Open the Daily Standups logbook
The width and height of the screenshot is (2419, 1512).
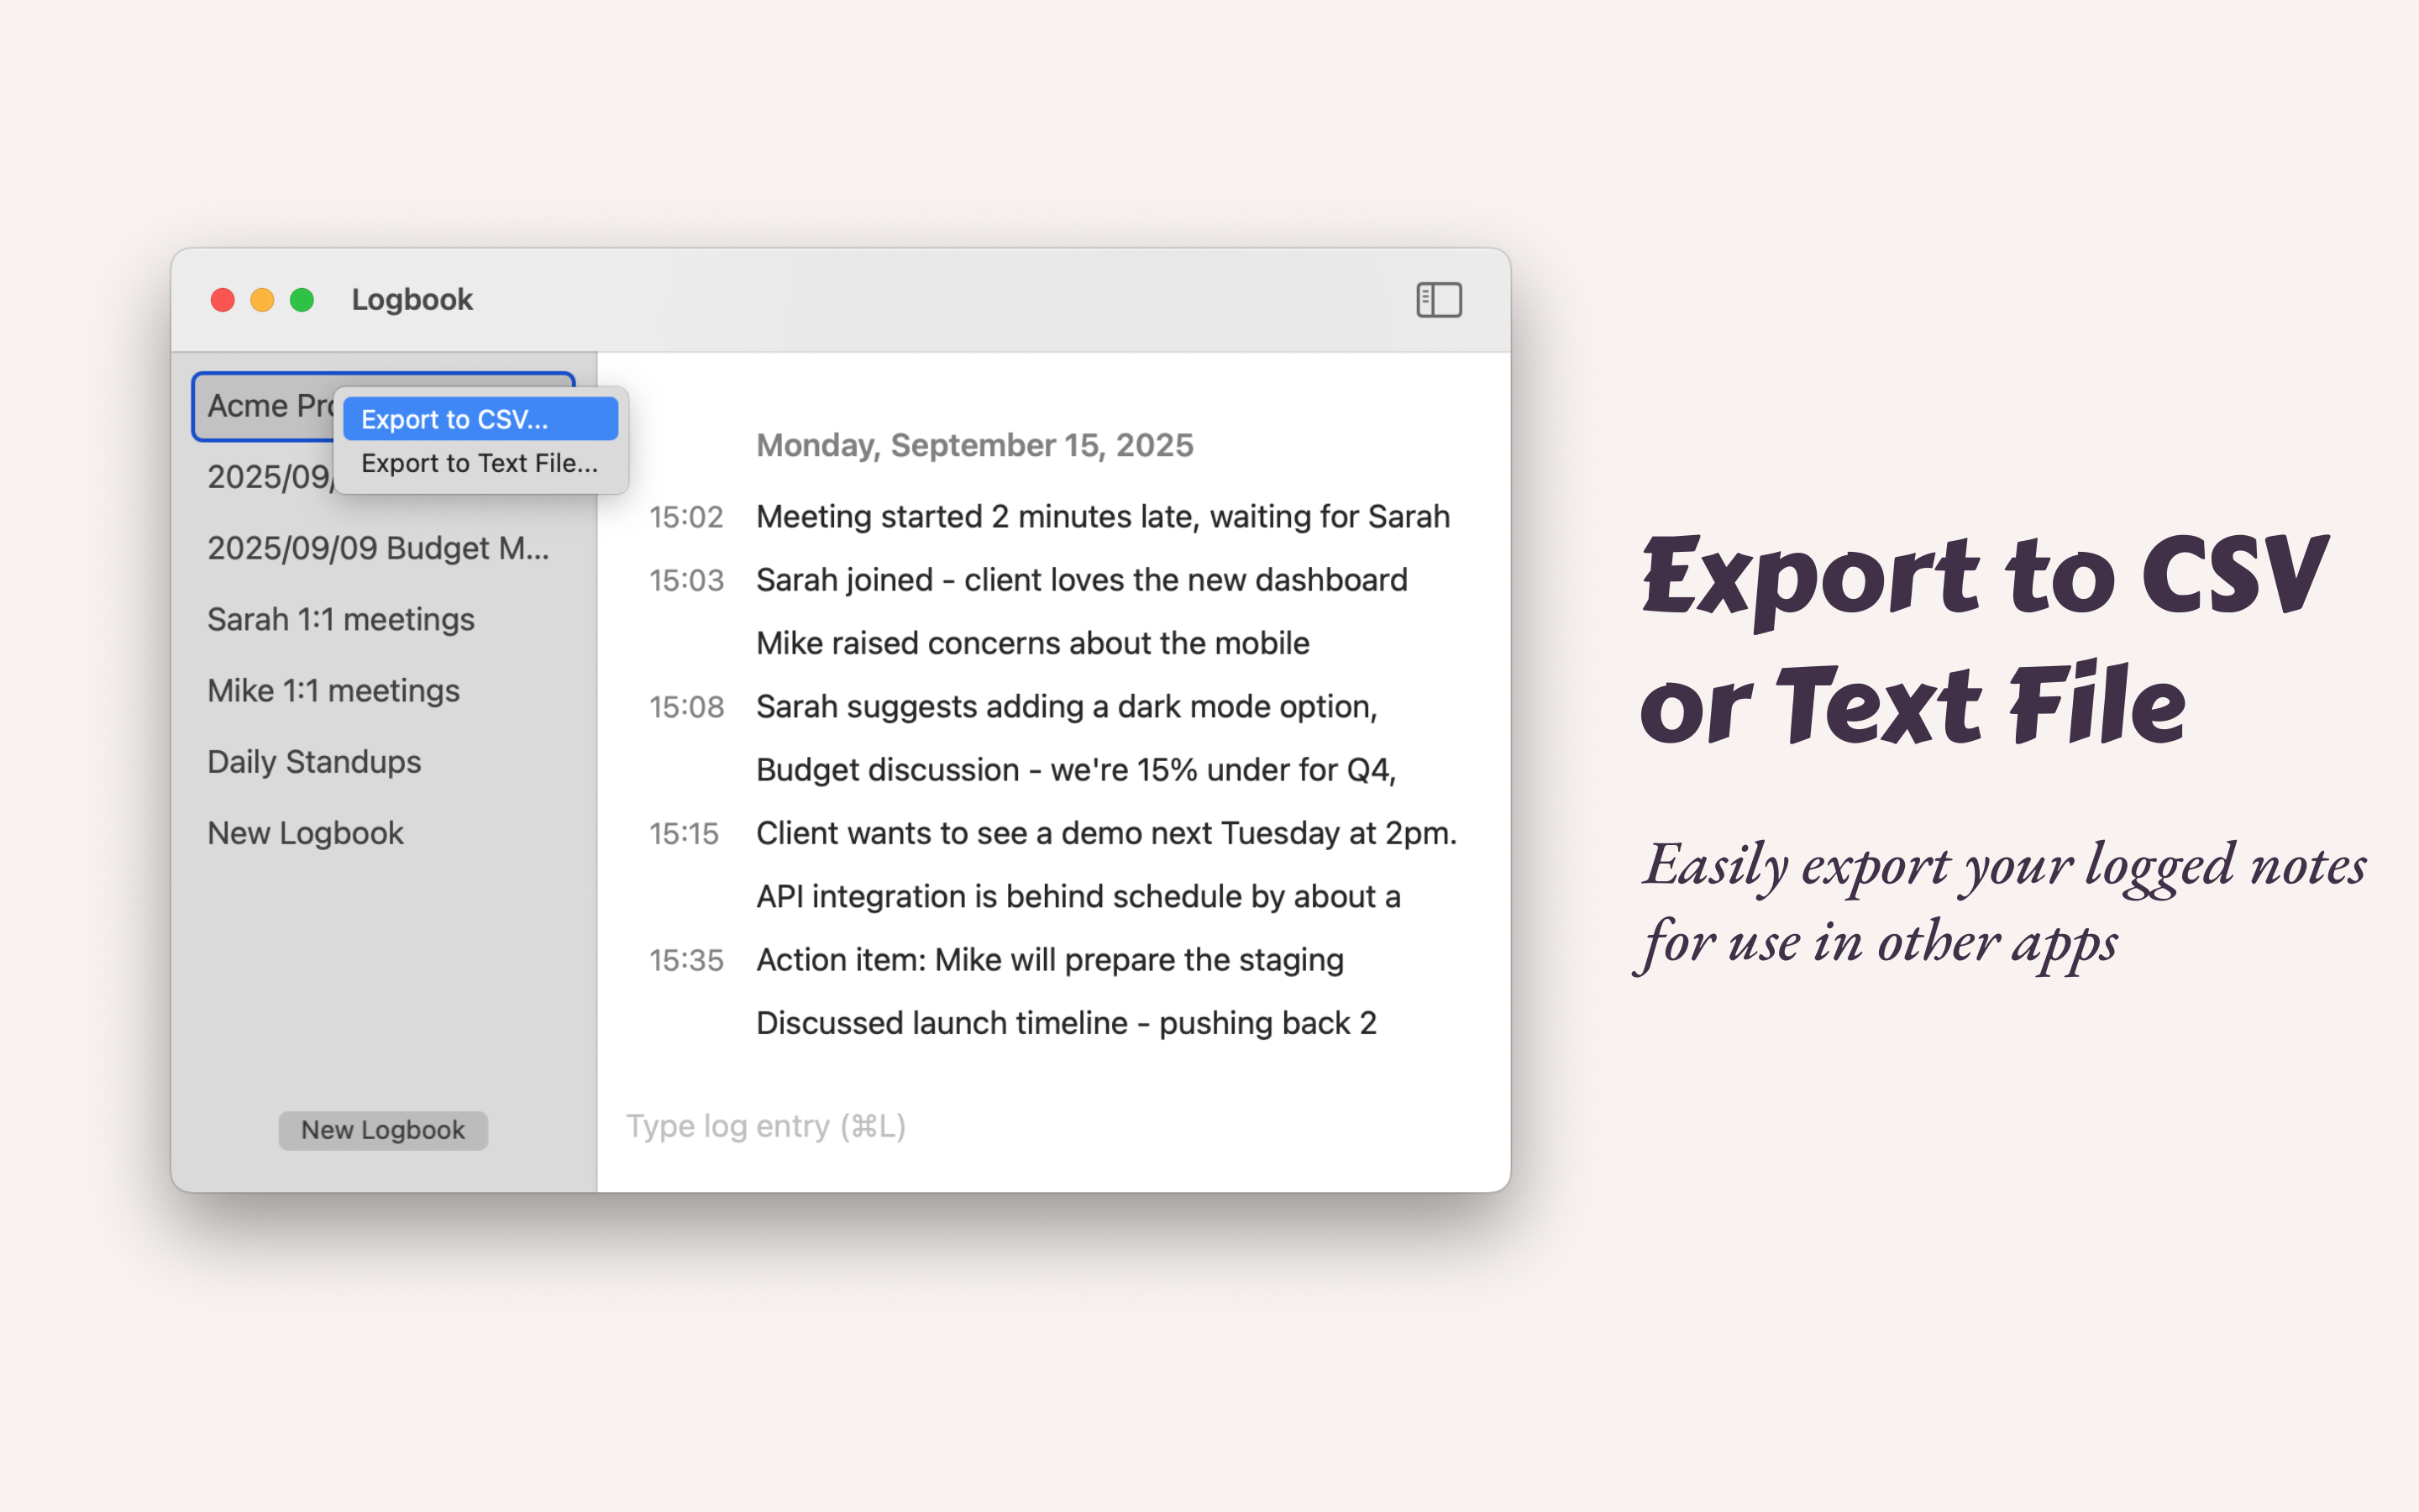(x=314, y=762)
